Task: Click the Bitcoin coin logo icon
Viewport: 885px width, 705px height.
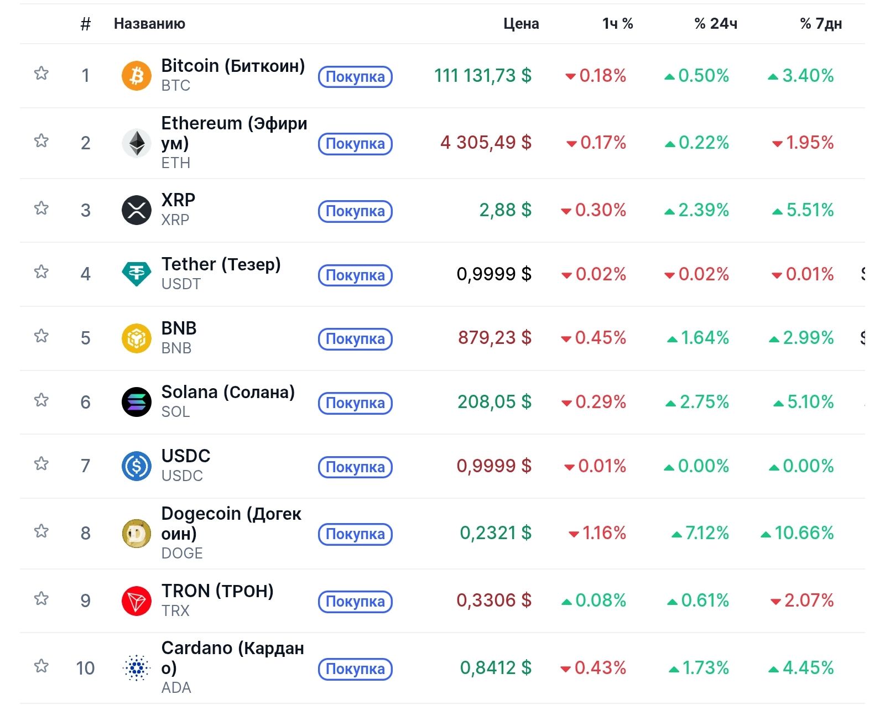Action: (136, 75)
